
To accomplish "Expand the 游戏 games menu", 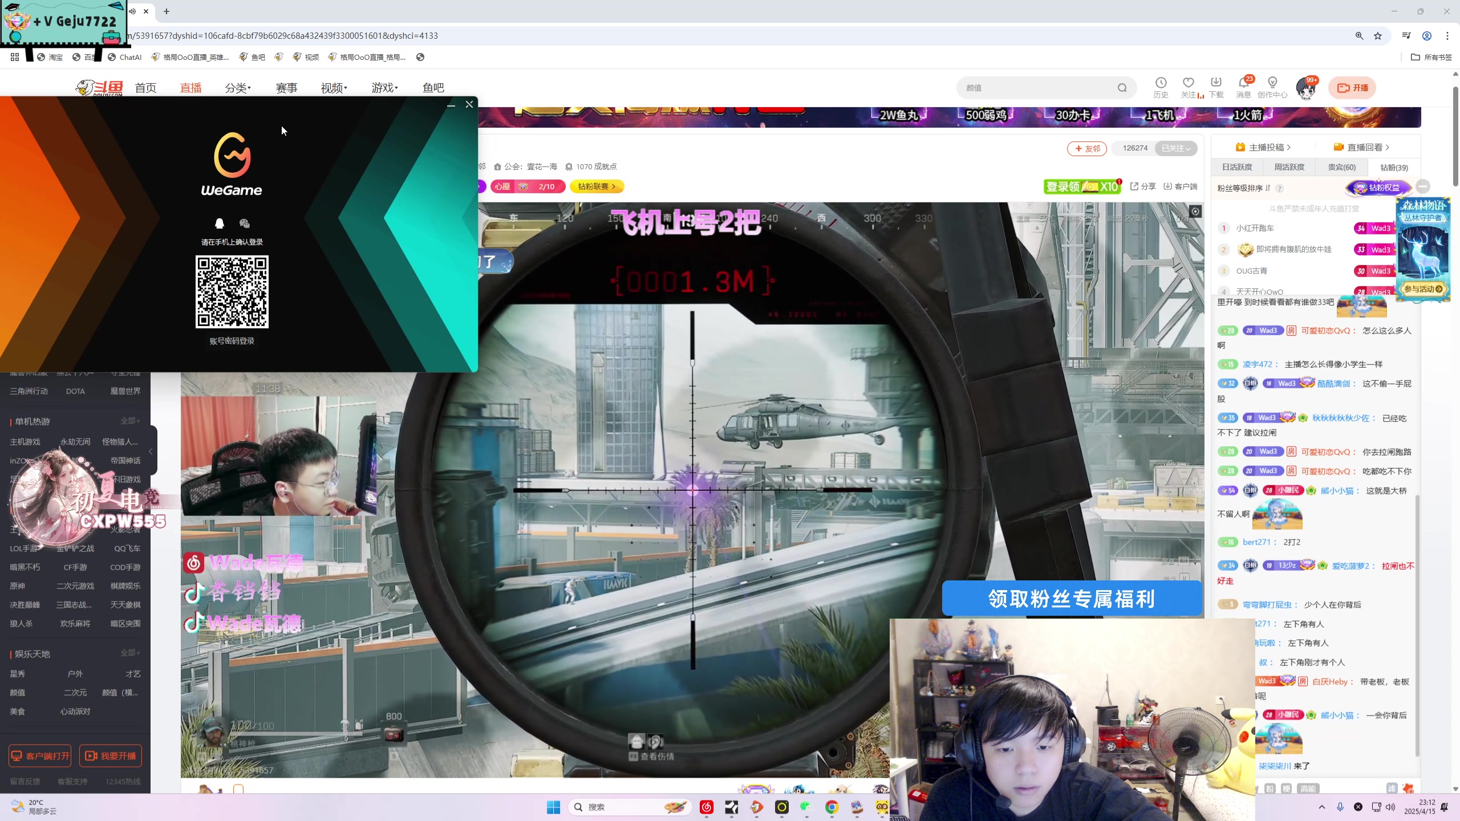I will coord(385,88).
